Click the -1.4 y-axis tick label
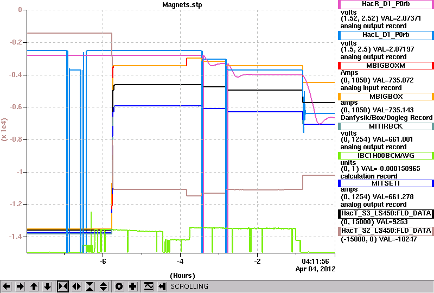This screenshot has height=293, width=434. 16,237
